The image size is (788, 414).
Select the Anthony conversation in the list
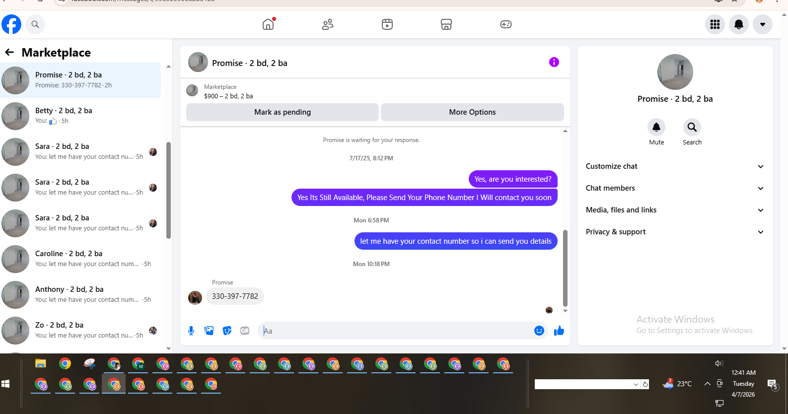tap(80, 295)
